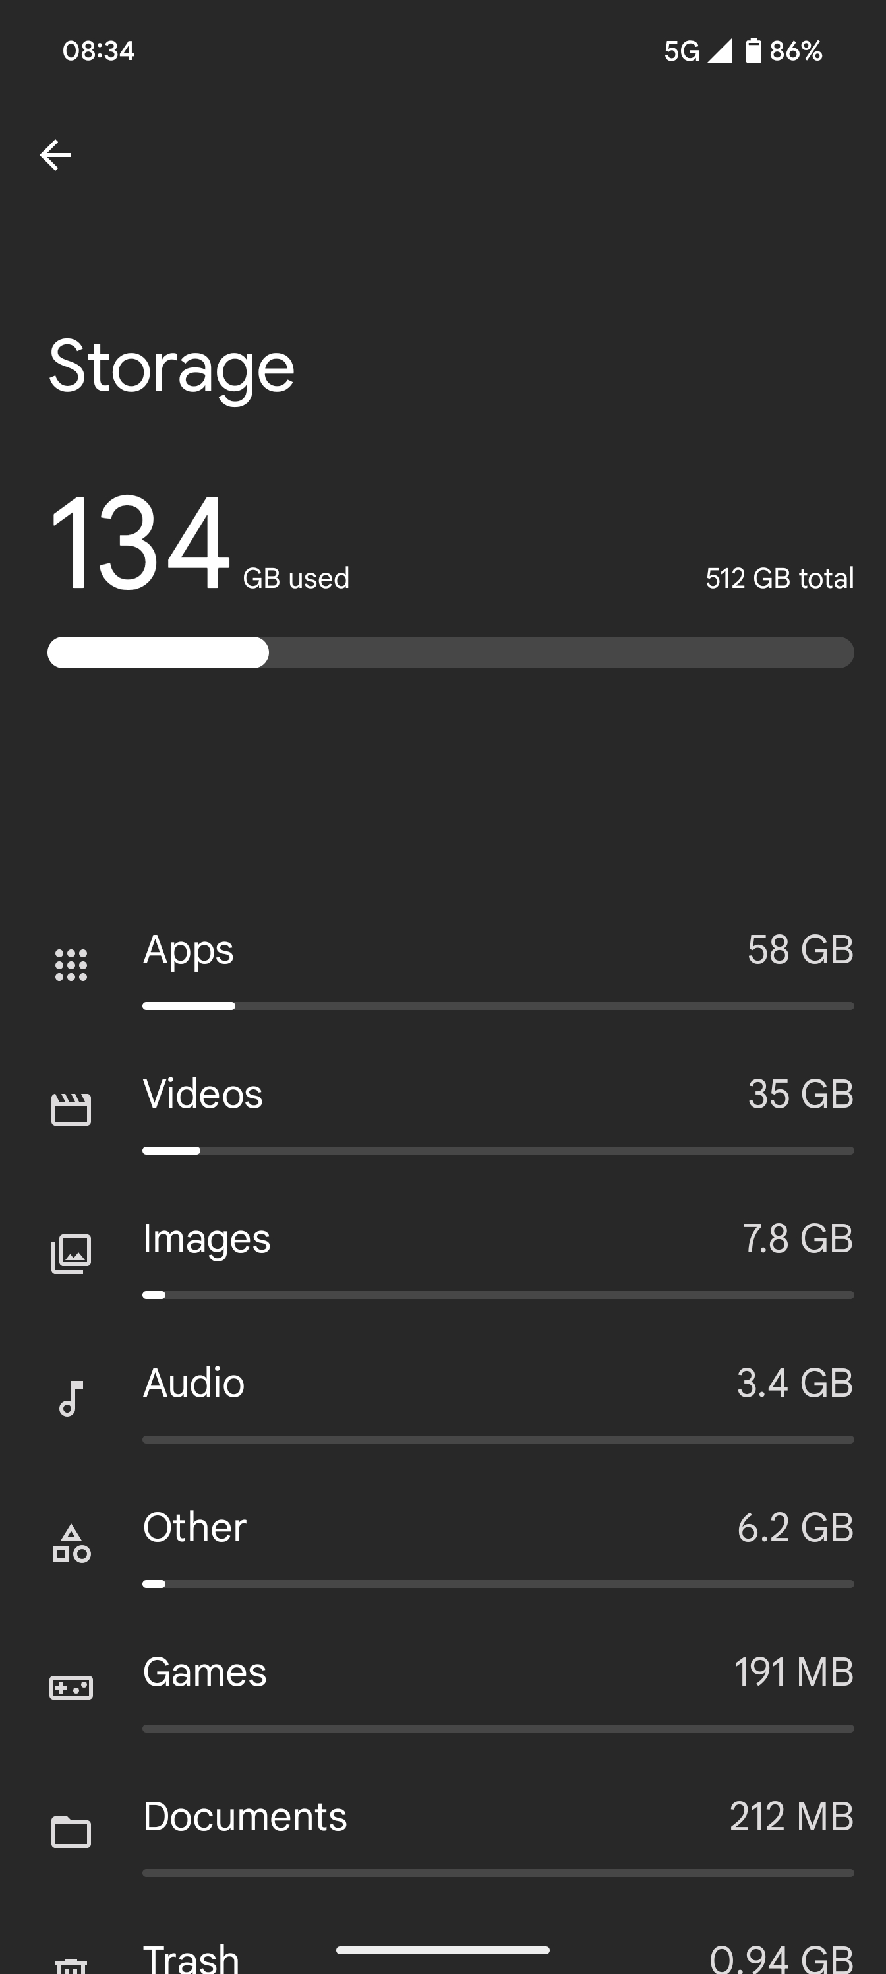Viewport: 886px width, 1974px height.
Task: Click the Videos 35 GB size value
Action: 800,1095
